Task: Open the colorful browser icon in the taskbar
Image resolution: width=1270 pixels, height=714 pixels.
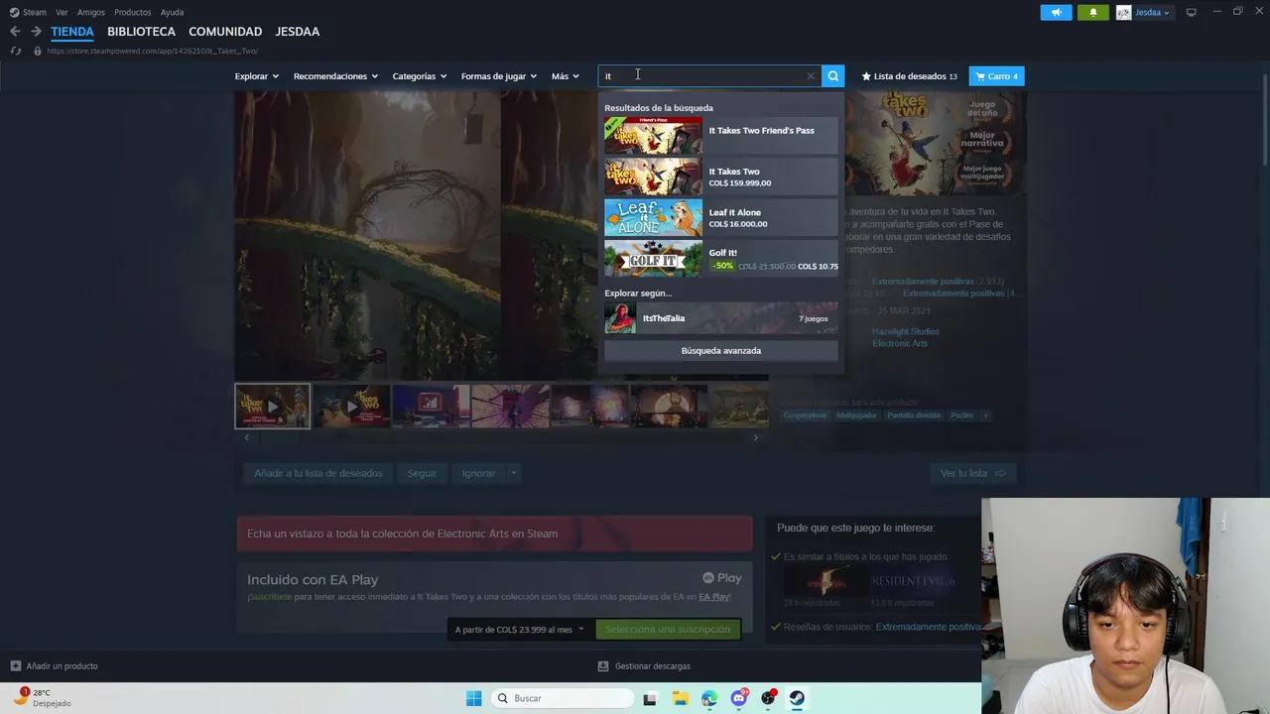Action: (x=708, y=698)
